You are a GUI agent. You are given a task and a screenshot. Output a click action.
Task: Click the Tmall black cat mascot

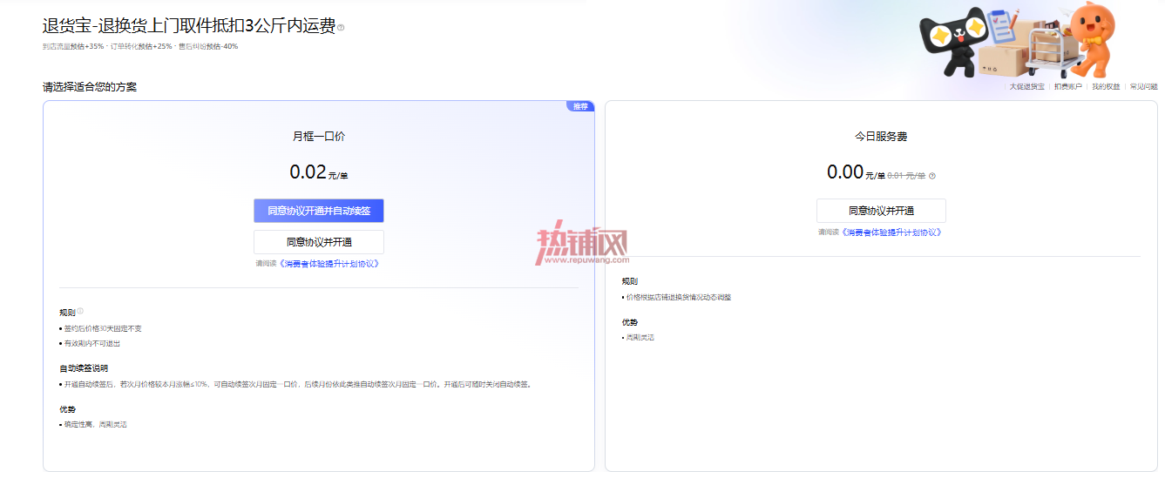953,40
